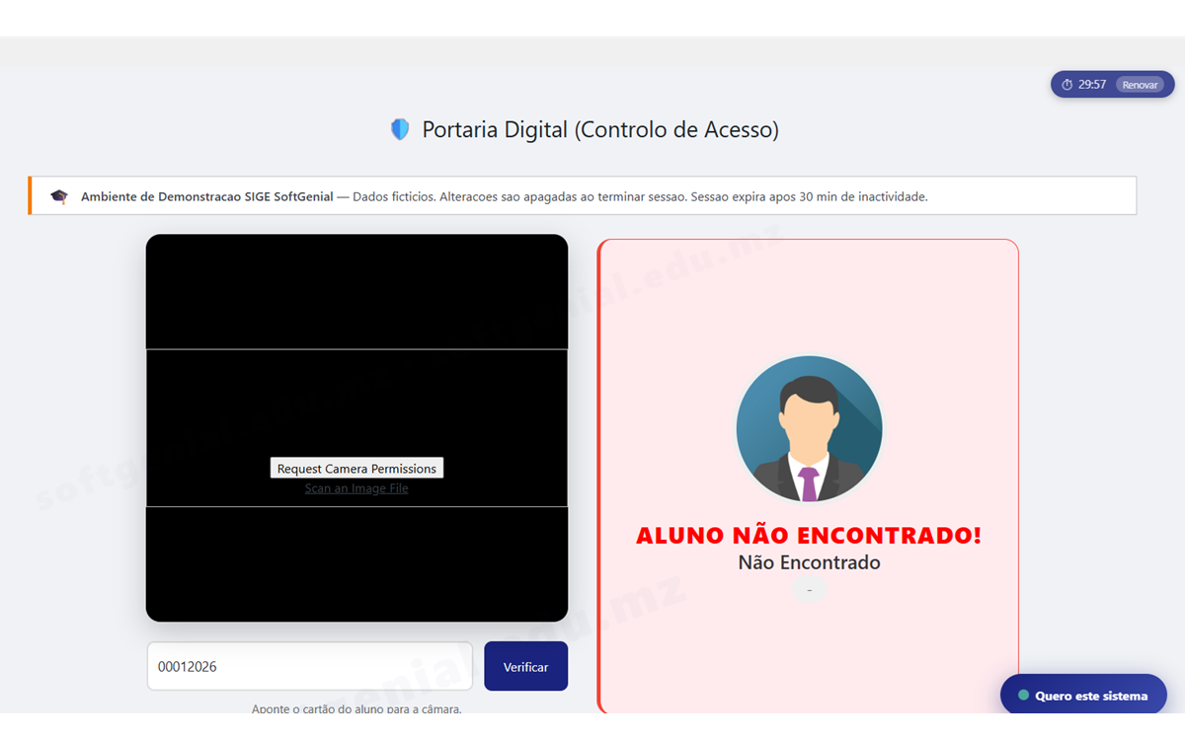The image size is (1185, 740).
Task: Click the shield icon beside Portaria Digital title
Action: point(400,128)
